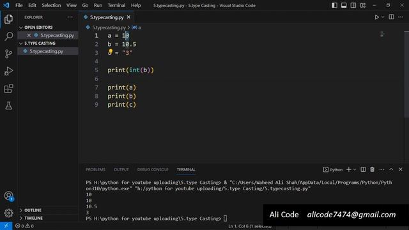Open the Edit menu

coord(32,5)
